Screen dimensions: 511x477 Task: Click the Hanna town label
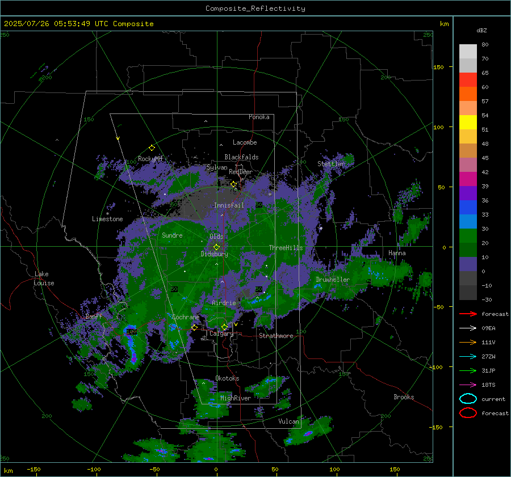[x=397, y=253]
